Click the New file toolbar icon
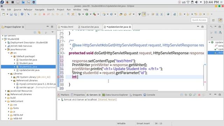 pos(4,14)
